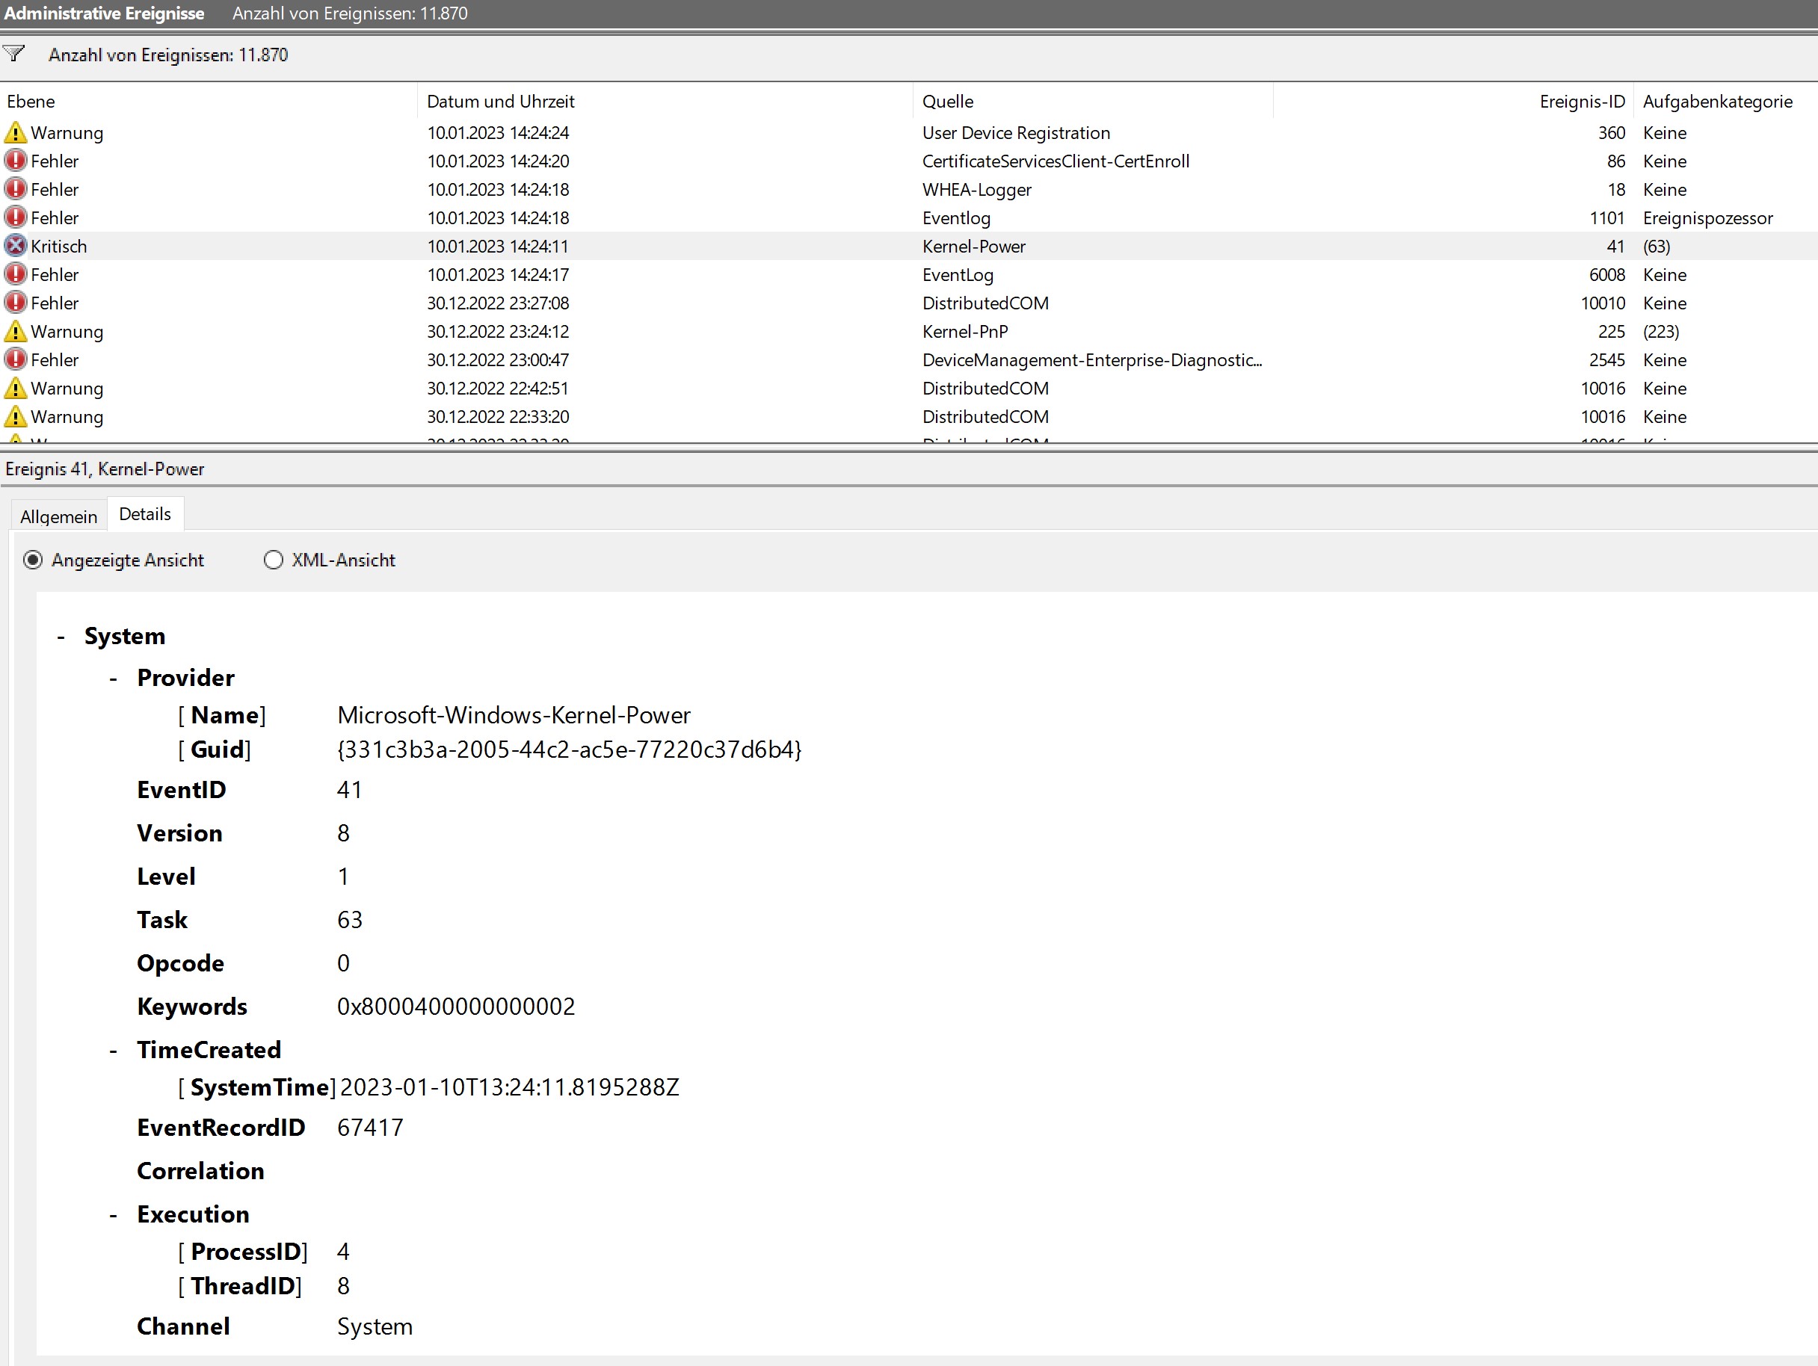Click error icon of DeviceManagement-Enterprise-Diagnostic event
The height and width of the screenshot is (1366, 1818).
click(15, 359)
